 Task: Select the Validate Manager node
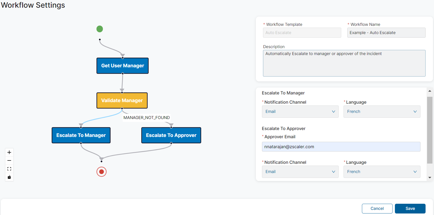122,101
